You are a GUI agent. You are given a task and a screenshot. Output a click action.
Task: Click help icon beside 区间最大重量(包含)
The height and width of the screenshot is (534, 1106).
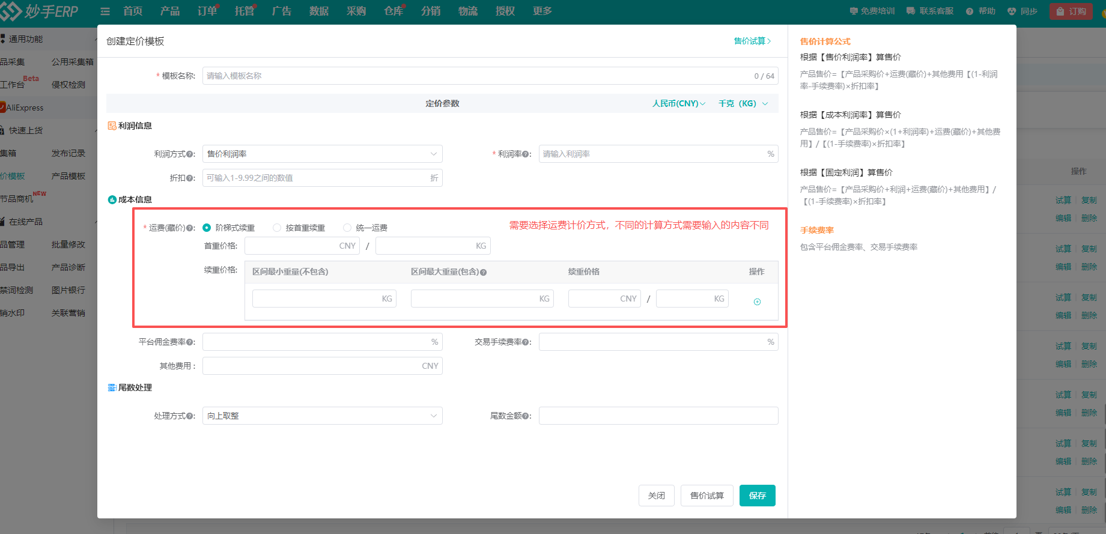[484, 272]
